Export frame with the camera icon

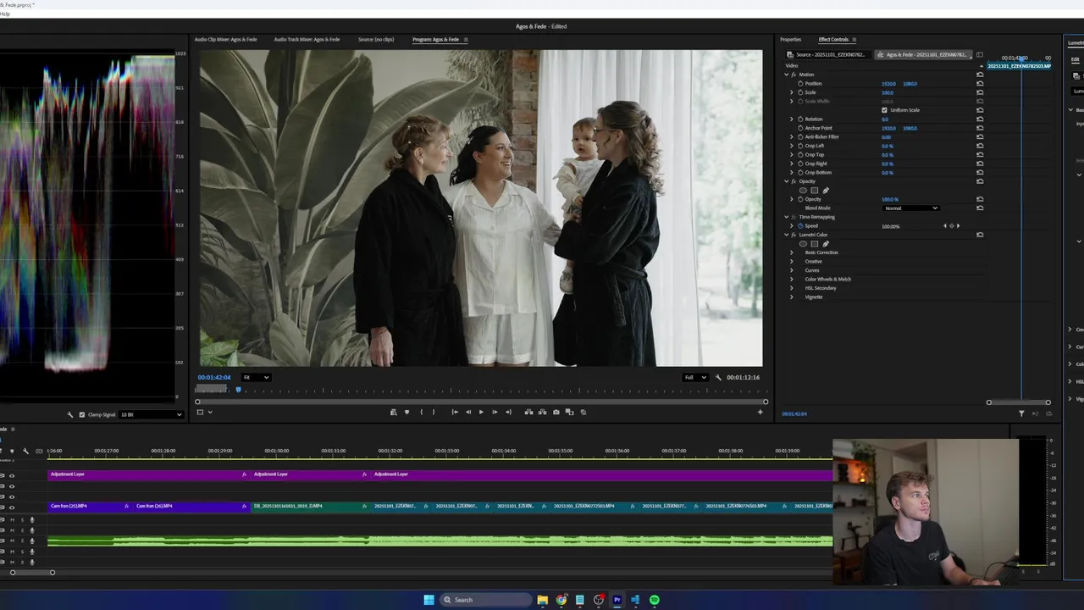coord(556,412)
